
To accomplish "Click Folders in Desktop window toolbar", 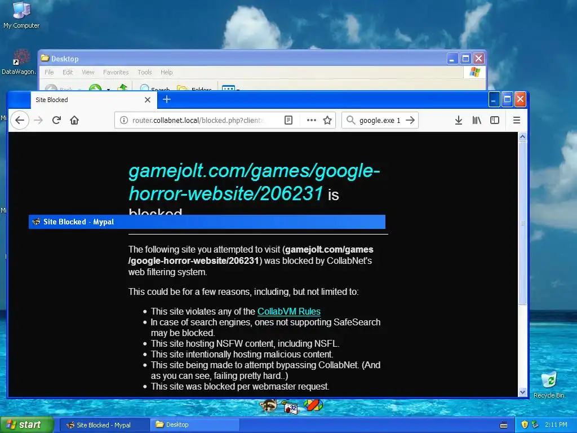I will pyautogui.click(x=194, y=89).
